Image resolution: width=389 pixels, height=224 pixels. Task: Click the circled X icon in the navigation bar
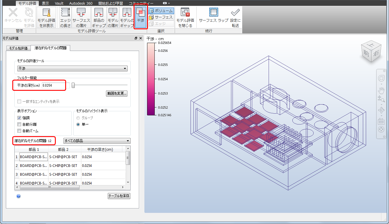point(381,129)
